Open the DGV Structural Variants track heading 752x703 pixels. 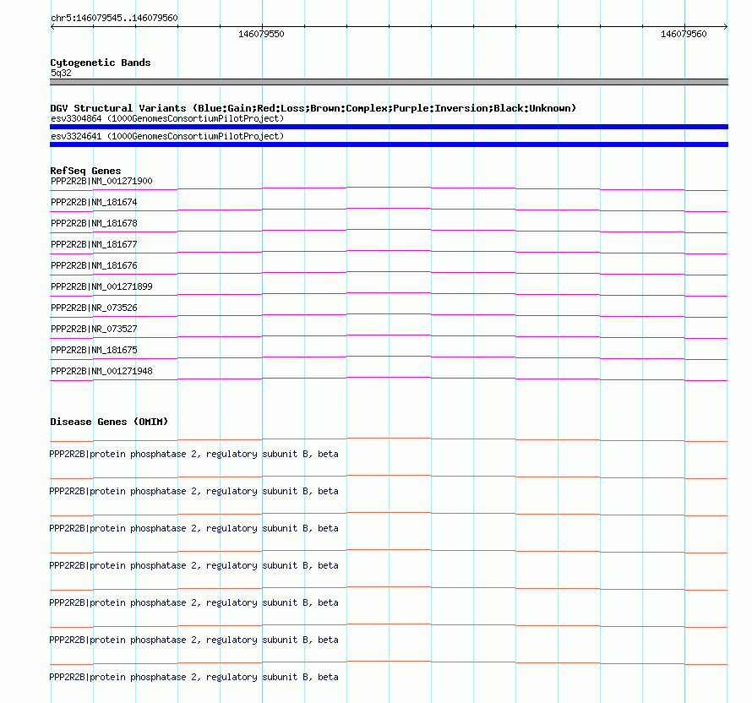[x=313, y=108]
